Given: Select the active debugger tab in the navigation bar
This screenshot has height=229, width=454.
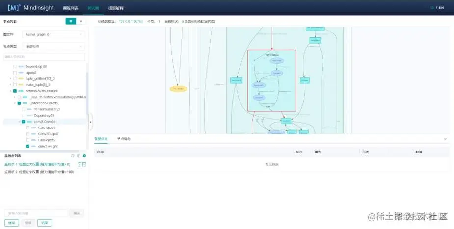Looking at the screenshot, I should (93, 8).
